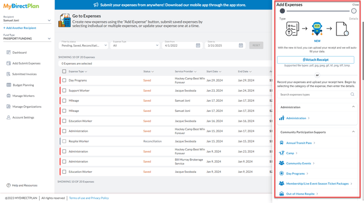
Task: Check the Bill Murray Brokerage Administration checkbox
Action: click(x=64, y=162)
